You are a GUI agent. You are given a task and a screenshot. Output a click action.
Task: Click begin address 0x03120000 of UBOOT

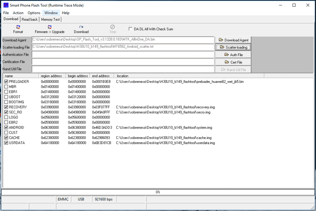coord(77,97)
